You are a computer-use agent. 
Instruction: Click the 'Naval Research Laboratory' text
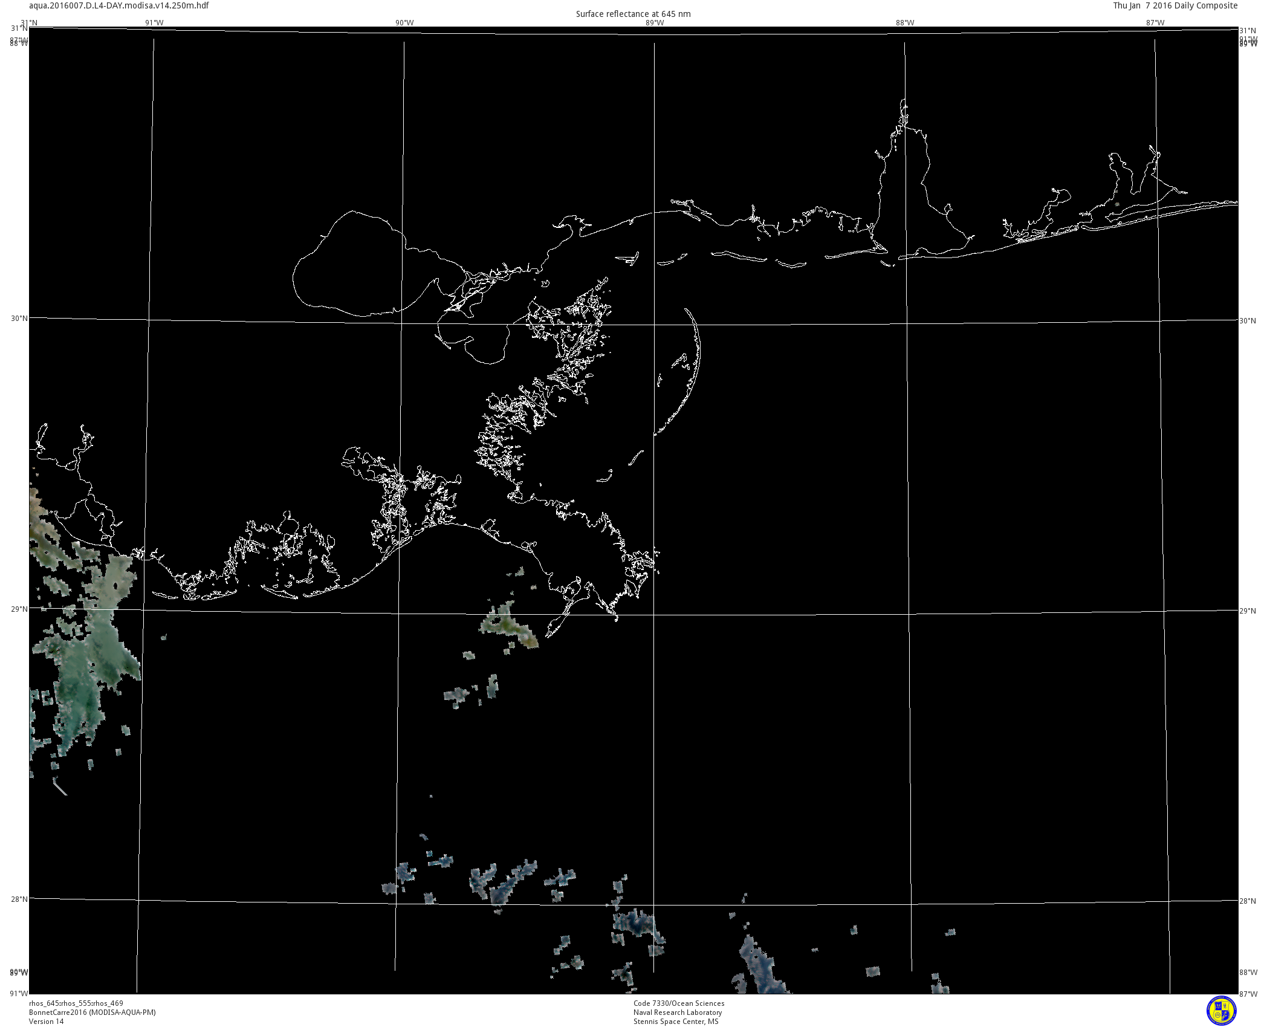click(678, 1012)
